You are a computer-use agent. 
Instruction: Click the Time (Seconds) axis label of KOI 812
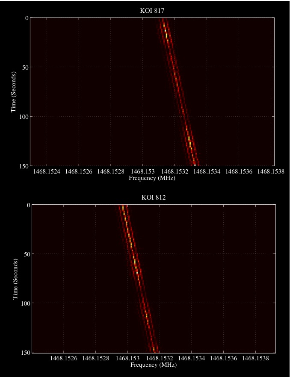point(15,279)
